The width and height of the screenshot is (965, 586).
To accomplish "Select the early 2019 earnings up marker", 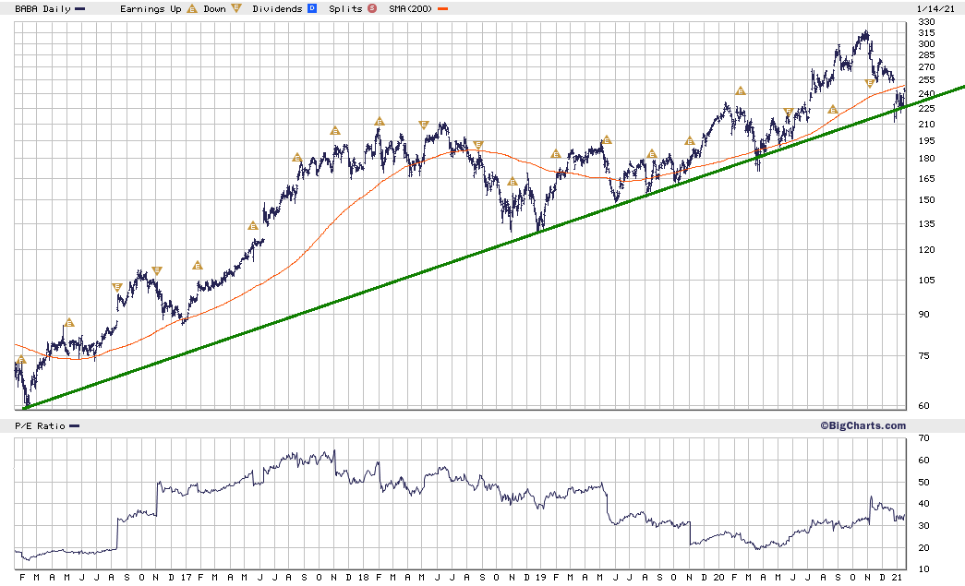I will point(556,154).
